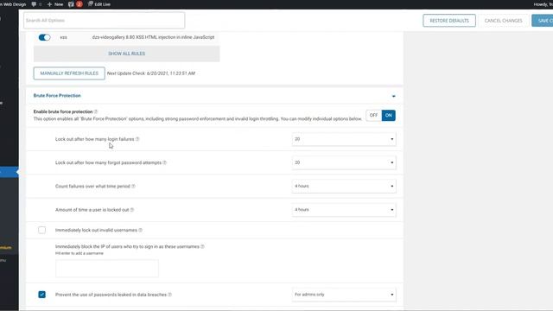Image resolution: width=553 pixels, height=311 pixels.
Task: Open help for login failures lockout
Action: tap(137, 139)
